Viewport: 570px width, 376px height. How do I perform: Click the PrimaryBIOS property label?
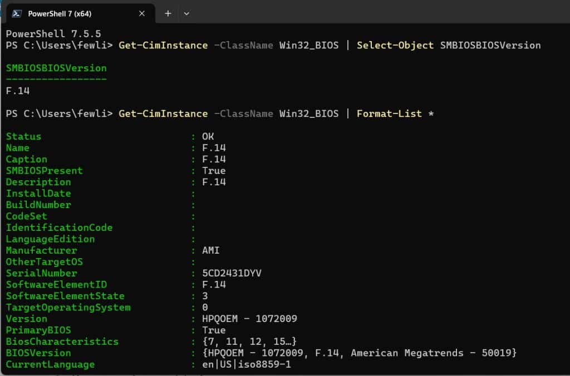click(38, 330)
